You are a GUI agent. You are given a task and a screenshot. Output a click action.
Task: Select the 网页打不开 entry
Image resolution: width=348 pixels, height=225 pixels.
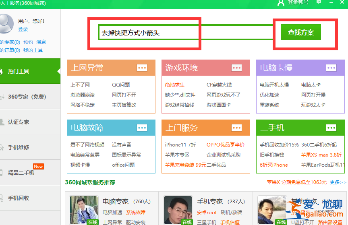pos(124,95)
